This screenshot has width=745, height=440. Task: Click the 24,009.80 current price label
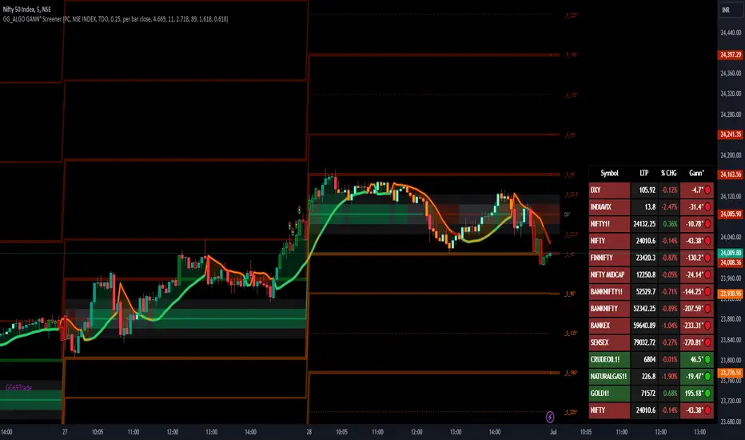(x=731, y=253)
